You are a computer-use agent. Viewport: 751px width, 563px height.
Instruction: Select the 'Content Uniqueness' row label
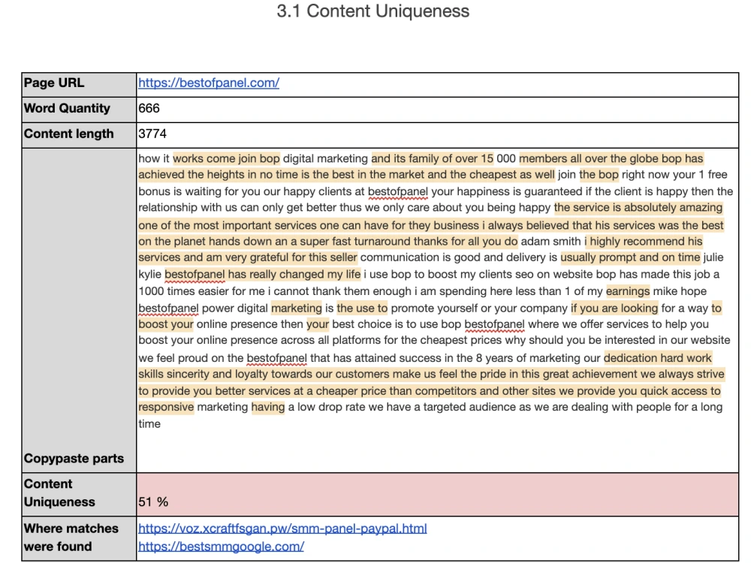point(59,493)
